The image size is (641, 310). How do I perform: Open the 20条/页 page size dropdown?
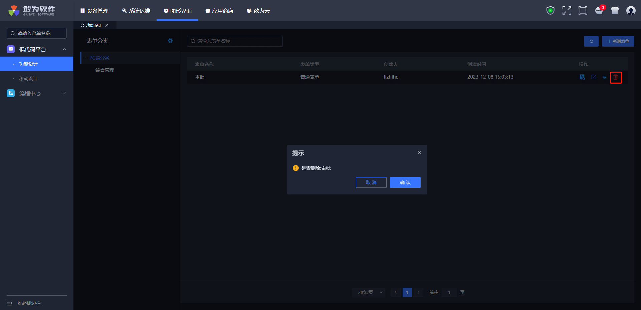369,292
